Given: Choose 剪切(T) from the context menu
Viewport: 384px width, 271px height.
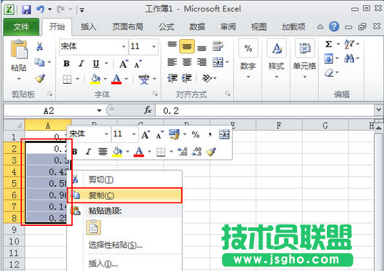Looking at the screenshot, I should click(125, 179).
